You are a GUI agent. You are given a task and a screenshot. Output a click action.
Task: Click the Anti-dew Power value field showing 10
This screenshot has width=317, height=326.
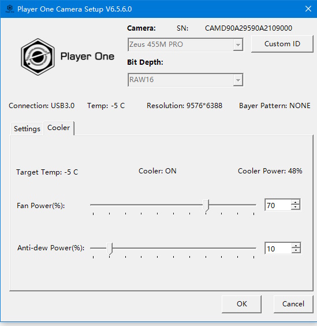[278, 248]
